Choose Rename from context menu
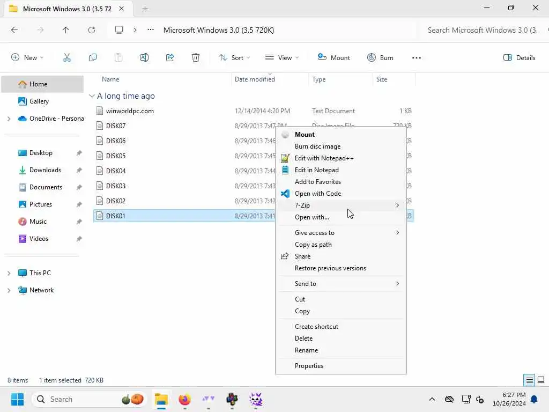The width and height of the screenshot is (549, 412). pos(340,350)
